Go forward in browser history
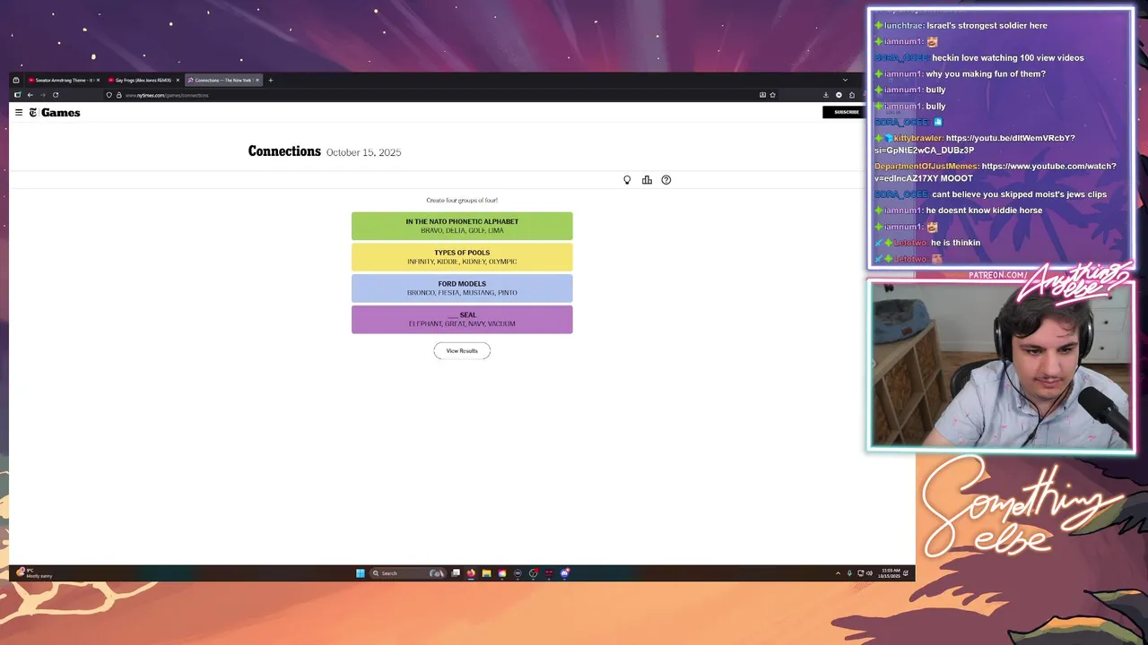The width and height of the screenshot is (1148, 645). [x=42, y=95]
